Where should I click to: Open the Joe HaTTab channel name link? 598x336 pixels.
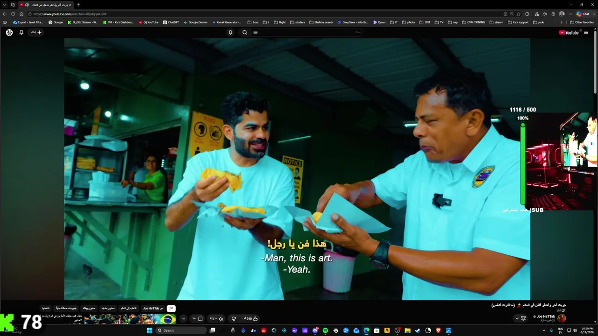coord(546,316)
